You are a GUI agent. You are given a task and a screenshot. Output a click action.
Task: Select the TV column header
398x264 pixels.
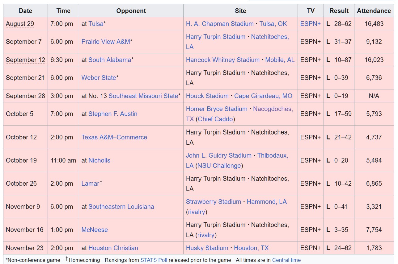coord(311,11)
